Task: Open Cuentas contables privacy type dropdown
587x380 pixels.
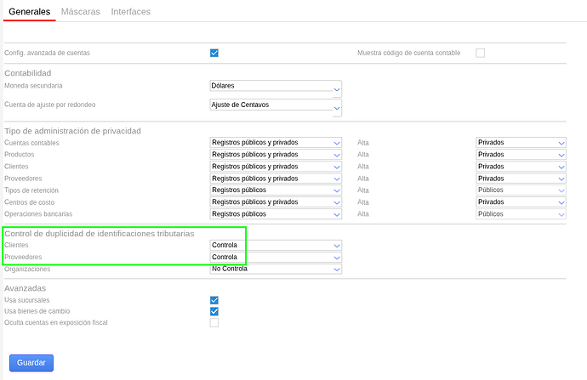Action: [x=276, y=143]
